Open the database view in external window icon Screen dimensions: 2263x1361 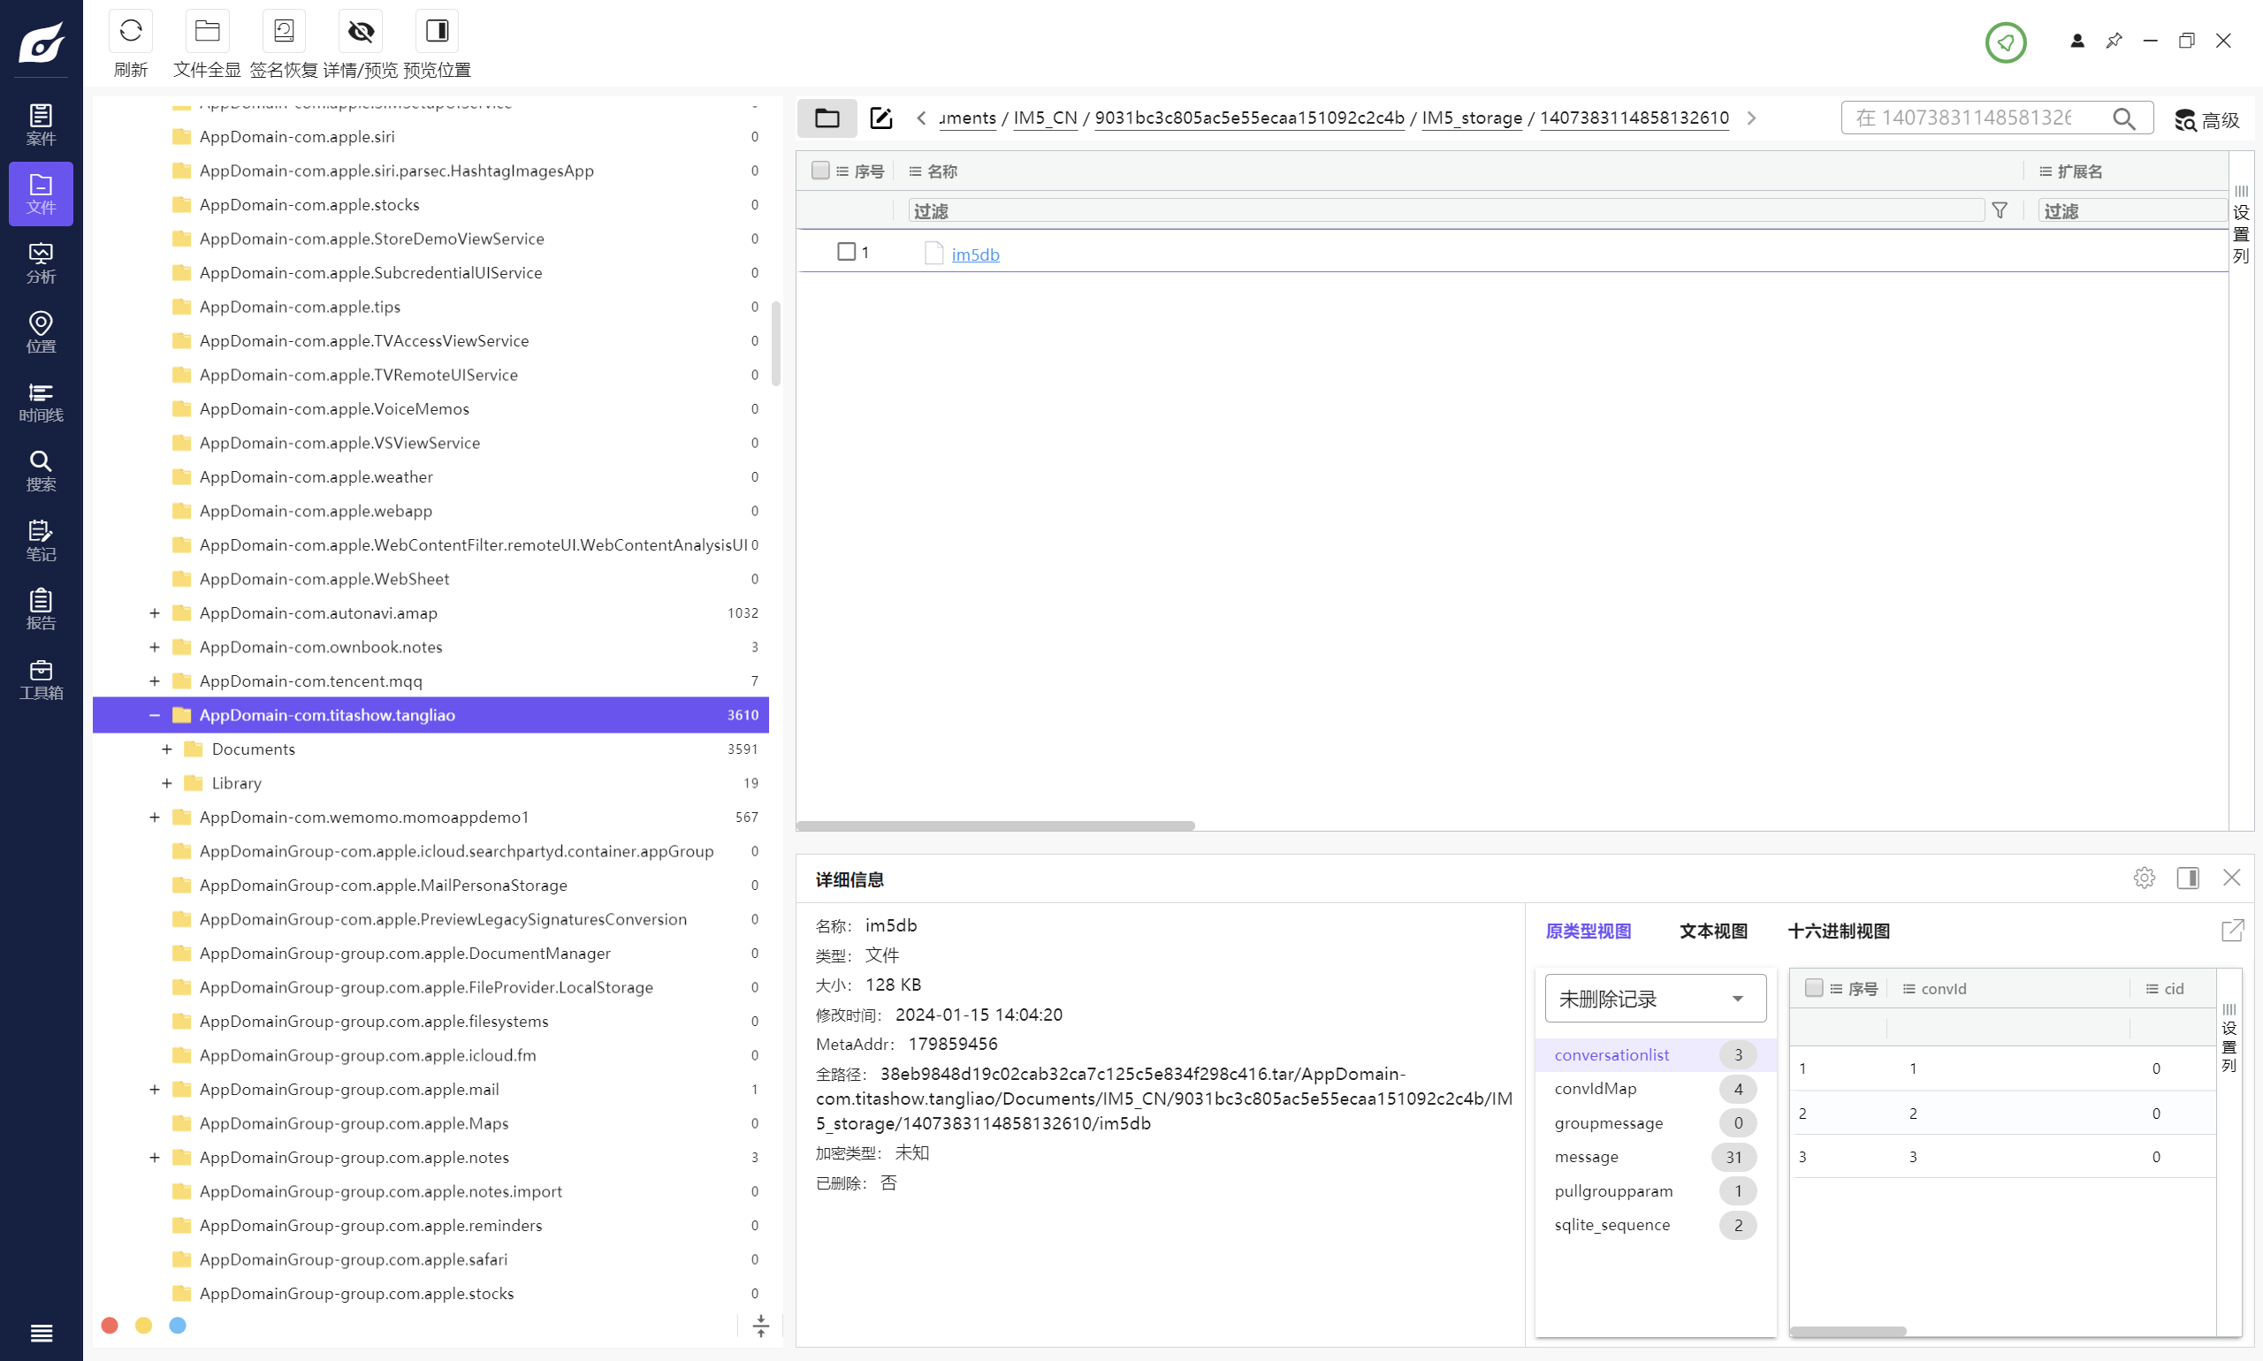click(2233, 930)
